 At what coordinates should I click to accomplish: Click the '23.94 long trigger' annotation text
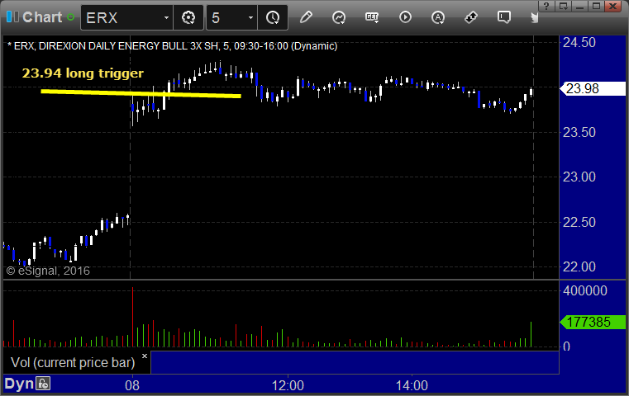(x=83, y=73)
